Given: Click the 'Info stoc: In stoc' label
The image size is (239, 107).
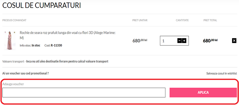Looking at the screenshot, I should (30, 45).
